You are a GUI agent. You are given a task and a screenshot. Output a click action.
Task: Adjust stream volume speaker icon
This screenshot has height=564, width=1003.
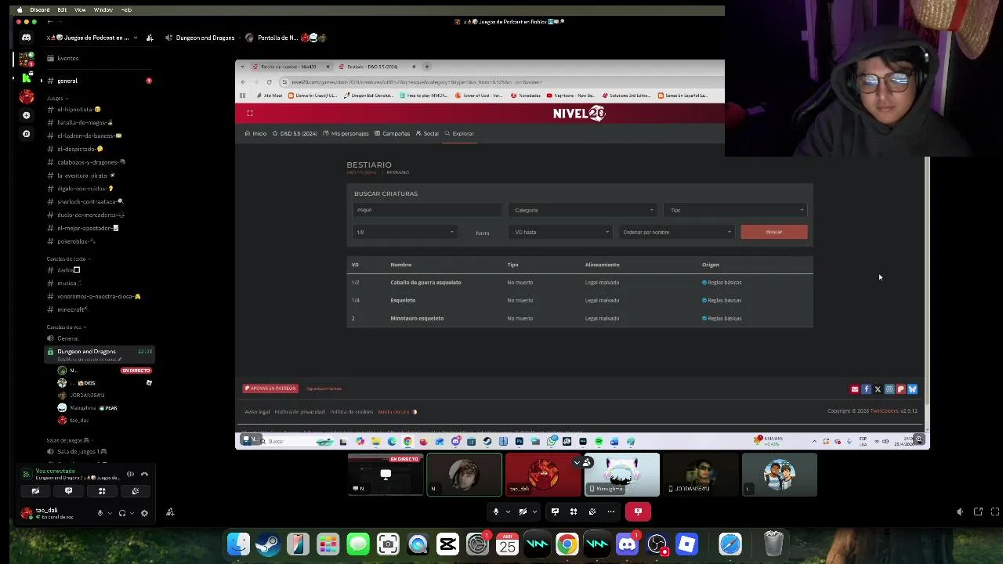click(960, 512)
